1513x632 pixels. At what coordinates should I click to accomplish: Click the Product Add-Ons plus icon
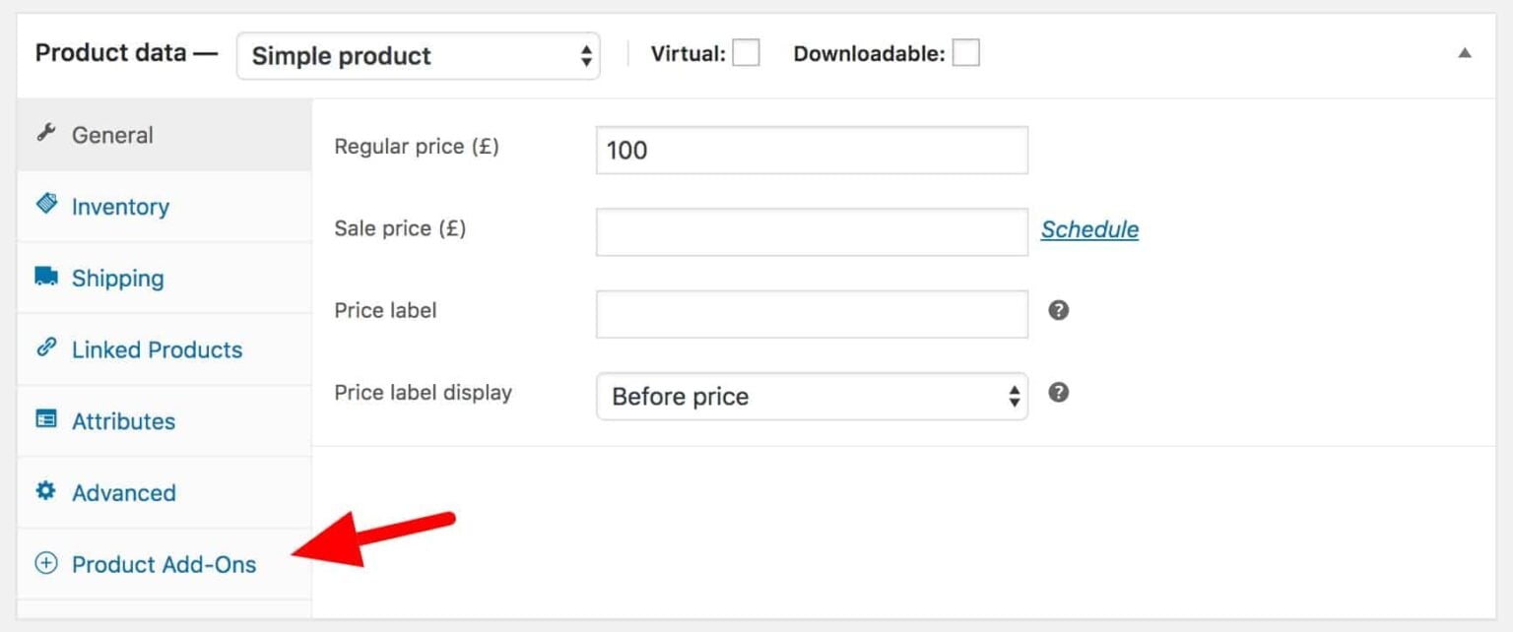[46, 564]
